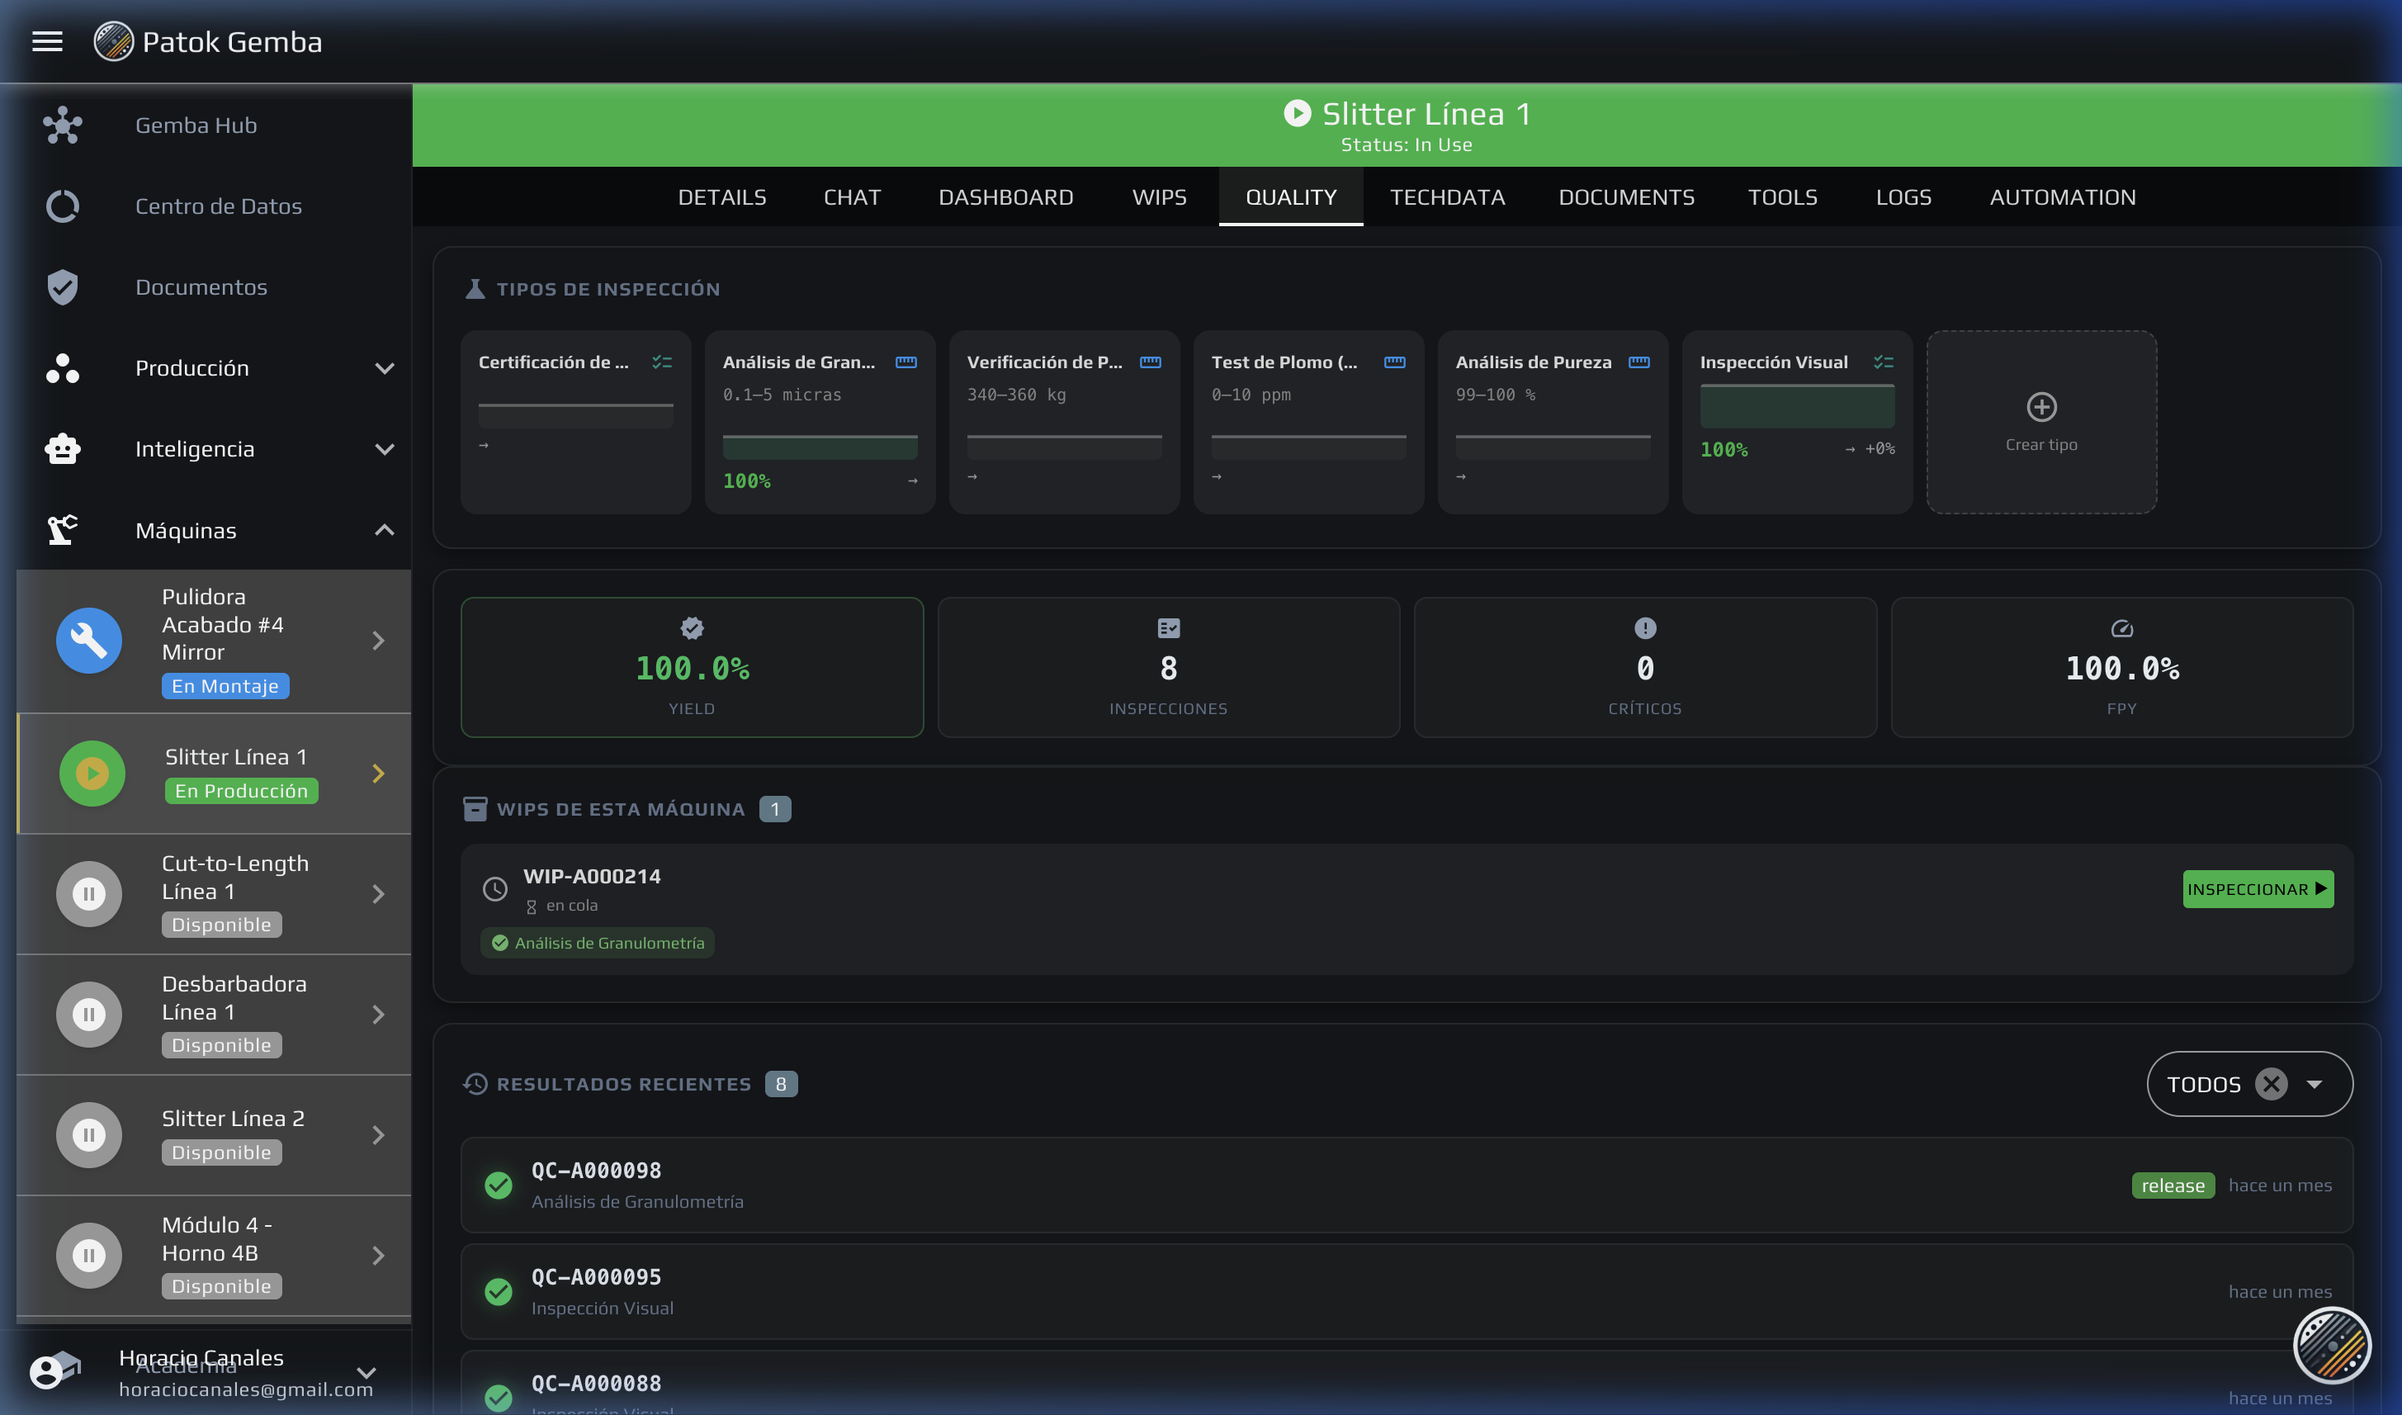This screenshot has width=2402, height=1415.
Task: Open the floating assistant icon bottom-right
Action: click(x=2332, y=1345)
